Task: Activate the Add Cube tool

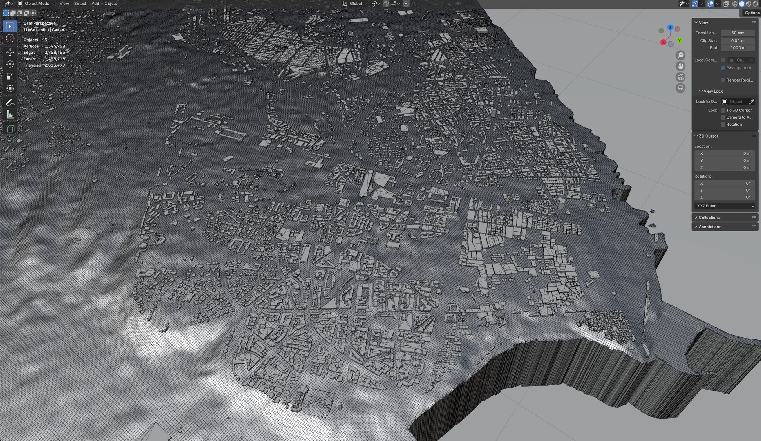Action: pos(10,129)
